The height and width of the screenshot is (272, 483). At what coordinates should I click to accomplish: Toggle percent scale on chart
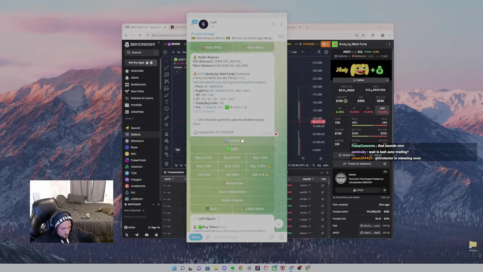point(314,165)
